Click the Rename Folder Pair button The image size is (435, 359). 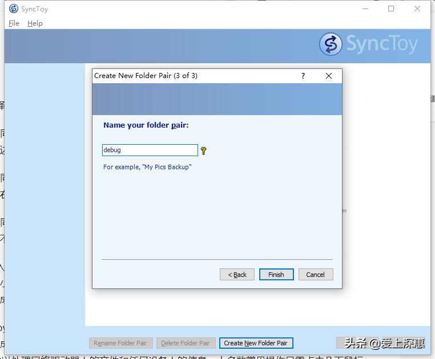coord(120,343)
